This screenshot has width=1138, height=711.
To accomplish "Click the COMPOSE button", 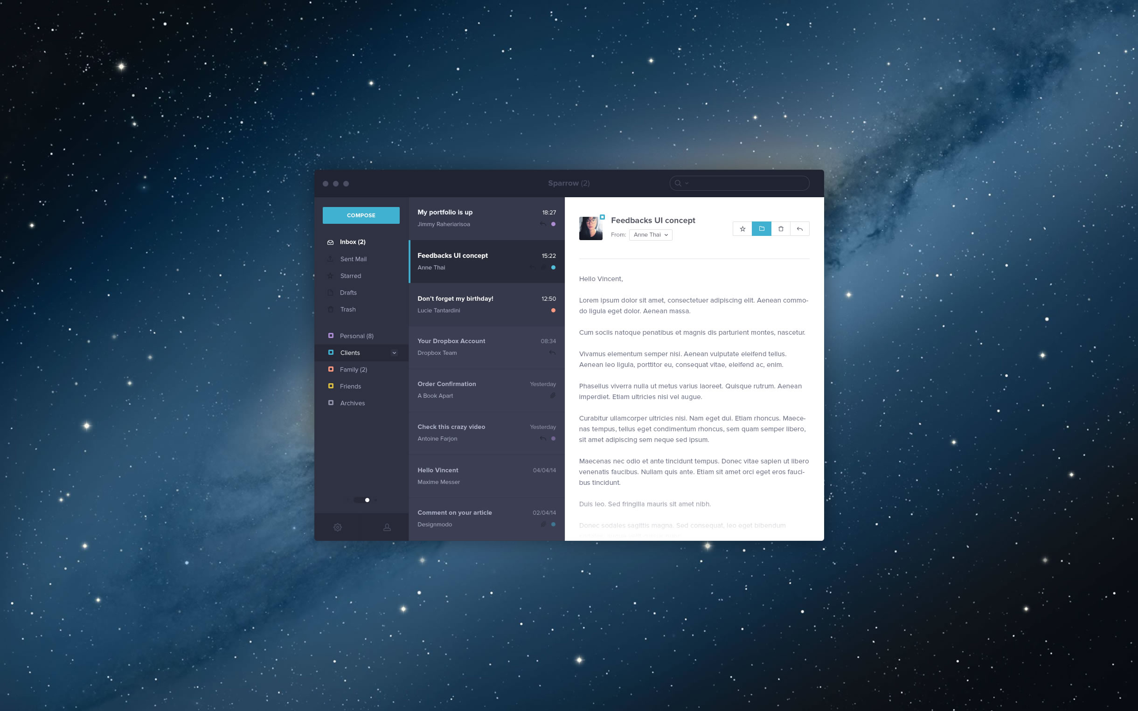I will tap(361, 214).
